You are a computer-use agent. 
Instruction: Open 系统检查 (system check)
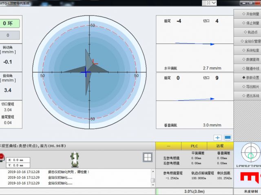coord(248,50)
